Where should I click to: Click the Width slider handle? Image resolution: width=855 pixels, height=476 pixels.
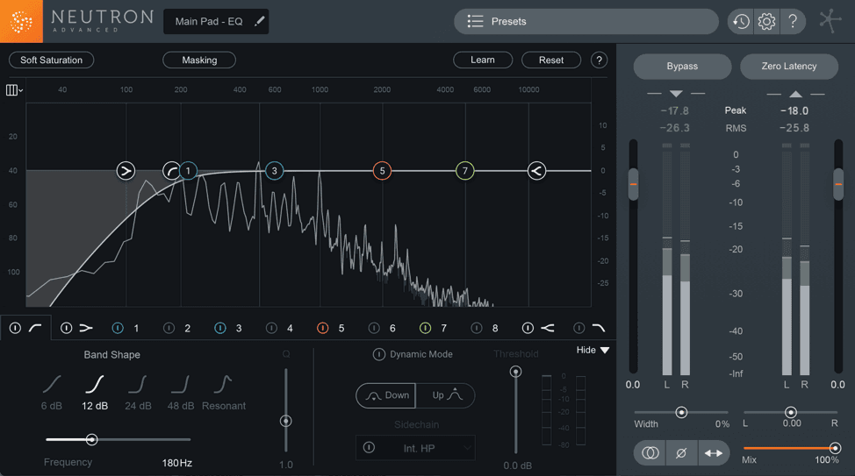click(x=681, y=412)
